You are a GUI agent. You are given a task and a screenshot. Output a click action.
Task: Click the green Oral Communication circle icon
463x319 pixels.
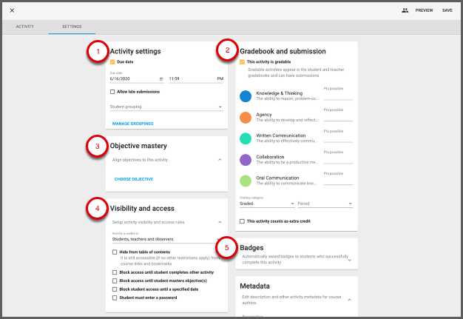246,181
